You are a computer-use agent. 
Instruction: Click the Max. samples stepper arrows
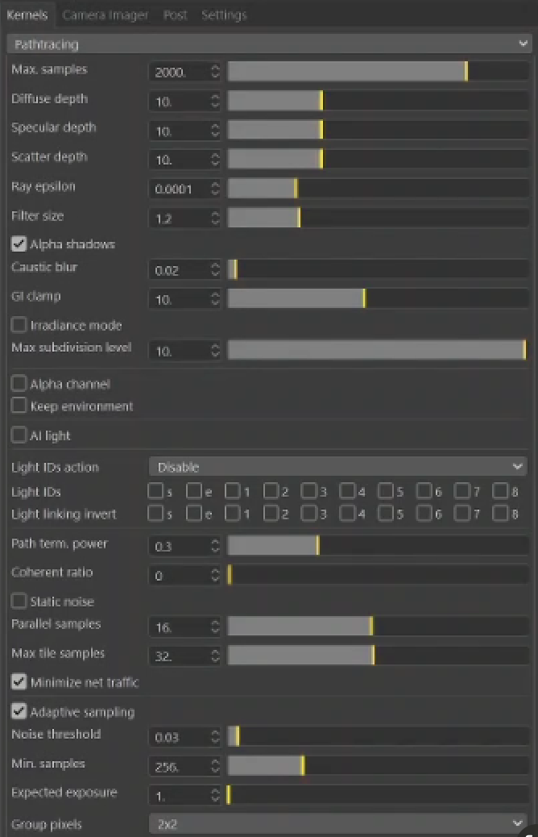pos(215,72)
